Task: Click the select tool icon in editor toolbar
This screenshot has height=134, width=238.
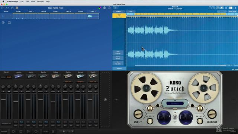Action: (x=222, y=8)
